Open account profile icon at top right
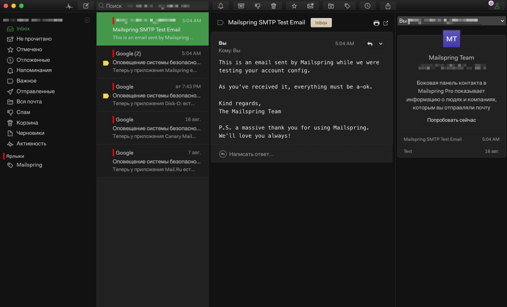The width and height of the screenshot is (507, 307). (x=497, y=6)
